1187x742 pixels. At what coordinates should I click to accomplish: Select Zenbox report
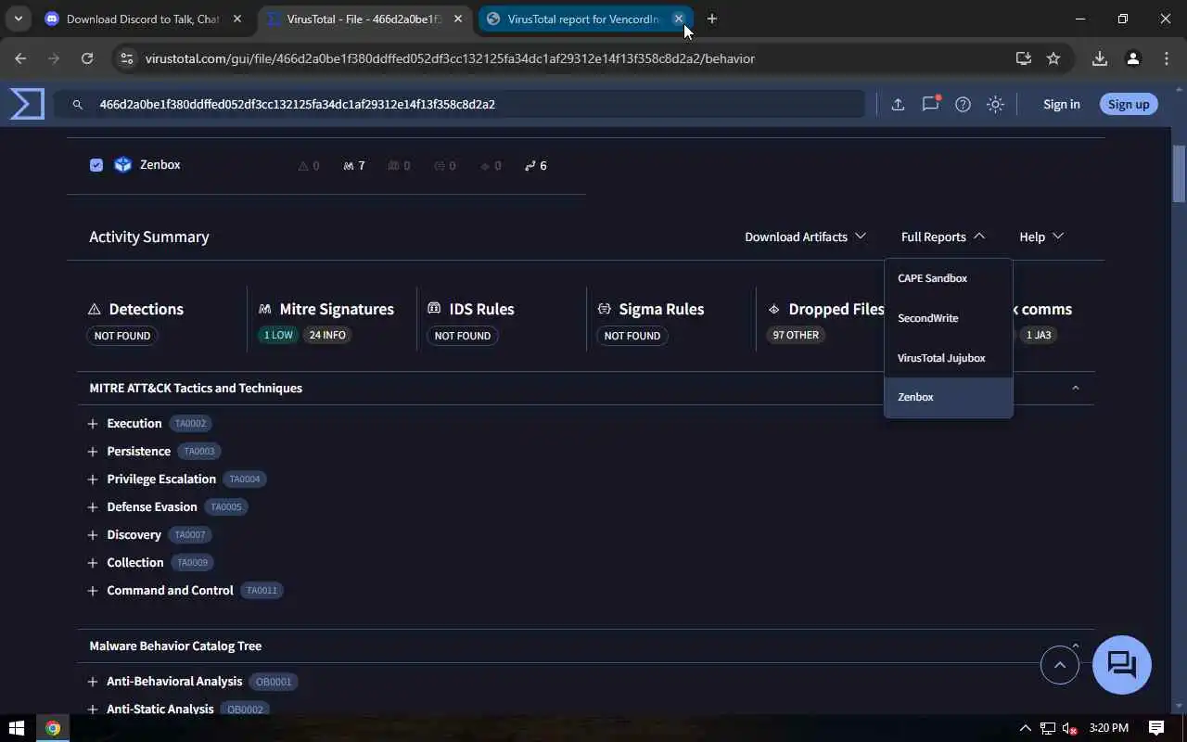pyautogui.click(x=949, y=397)
